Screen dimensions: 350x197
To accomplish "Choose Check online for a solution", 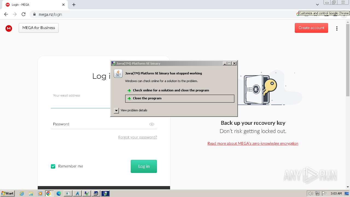I will pos(180,90).
